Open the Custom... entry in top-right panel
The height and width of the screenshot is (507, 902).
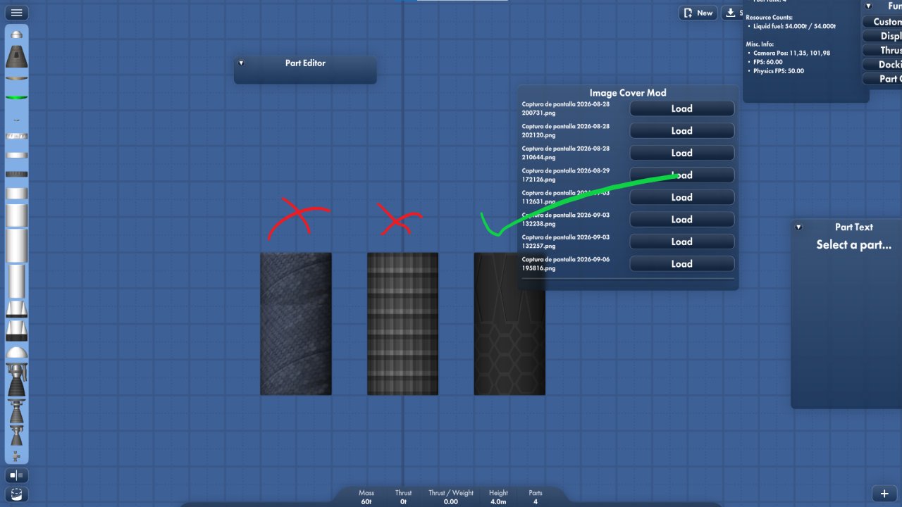click(882, 22)
